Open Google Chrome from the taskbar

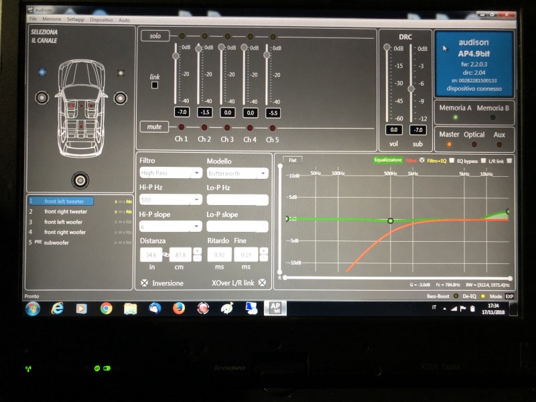click(x=107, y=309)
